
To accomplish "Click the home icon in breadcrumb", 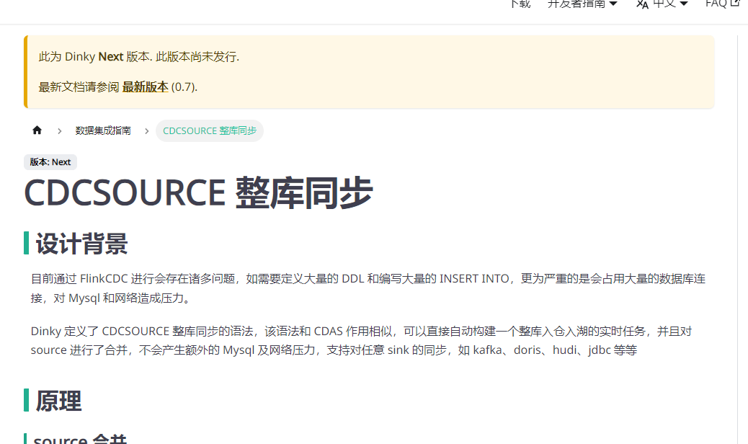I will coord(37,130).
